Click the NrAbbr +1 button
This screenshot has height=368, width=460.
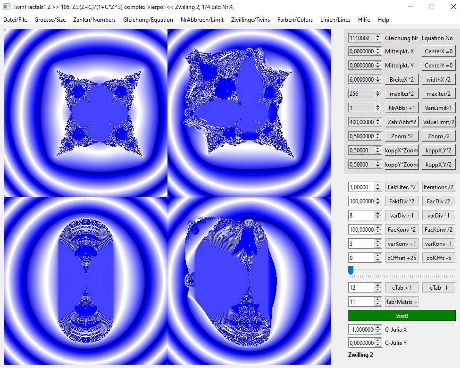click(401, 108)
